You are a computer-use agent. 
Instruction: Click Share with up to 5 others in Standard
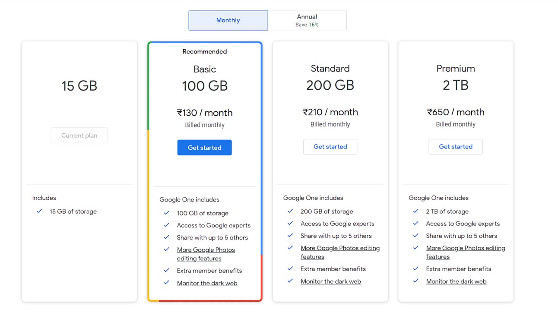tap(336, 236)
